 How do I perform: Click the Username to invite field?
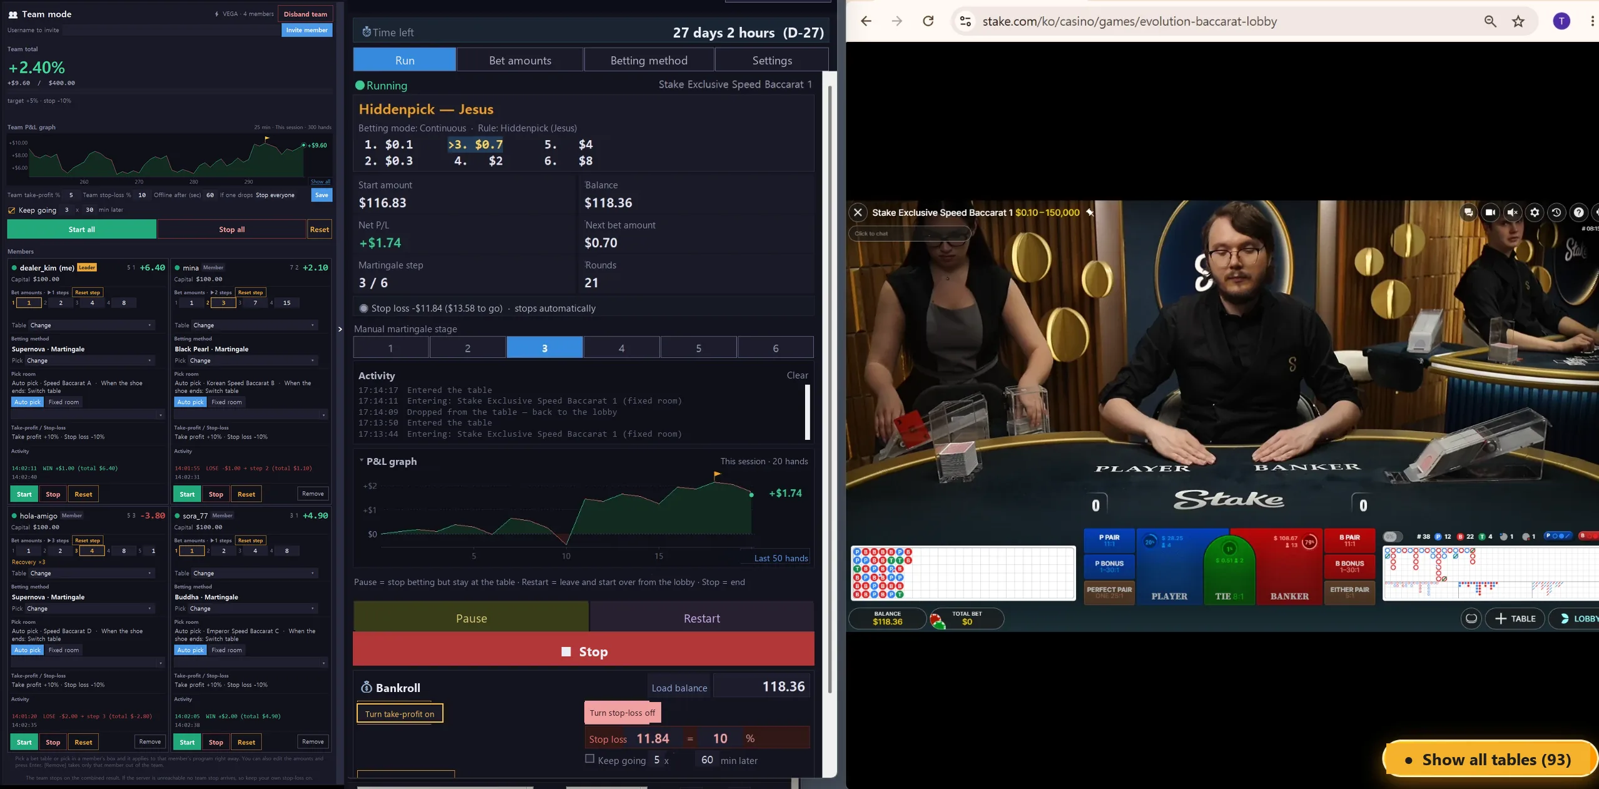point(171,30)
